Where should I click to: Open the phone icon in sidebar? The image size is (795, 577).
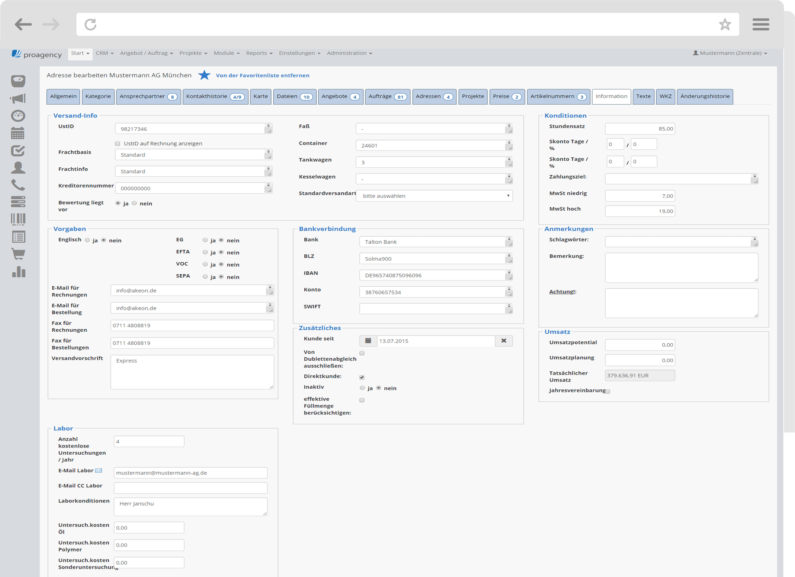(x=18, y=185)
